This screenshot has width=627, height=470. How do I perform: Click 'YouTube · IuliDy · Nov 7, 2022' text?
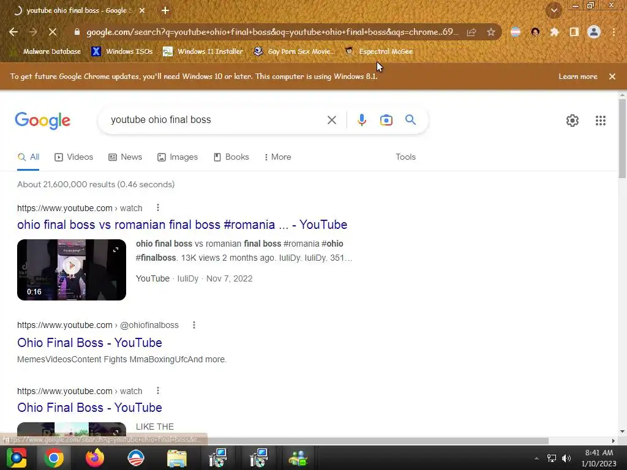point(194,278)
